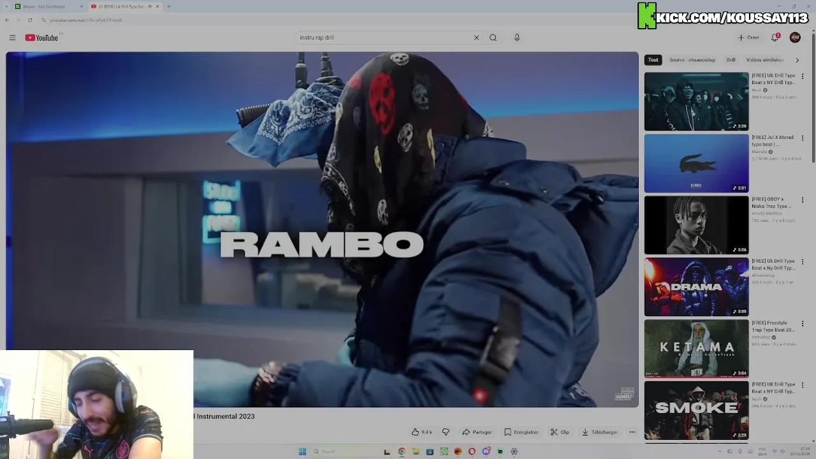Start voice search with microphone icon
This screenshot has height=459, width=816.
pos(517,38)
